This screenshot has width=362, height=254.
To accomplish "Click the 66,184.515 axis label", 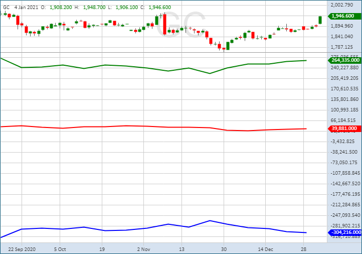I will point(343,120).
